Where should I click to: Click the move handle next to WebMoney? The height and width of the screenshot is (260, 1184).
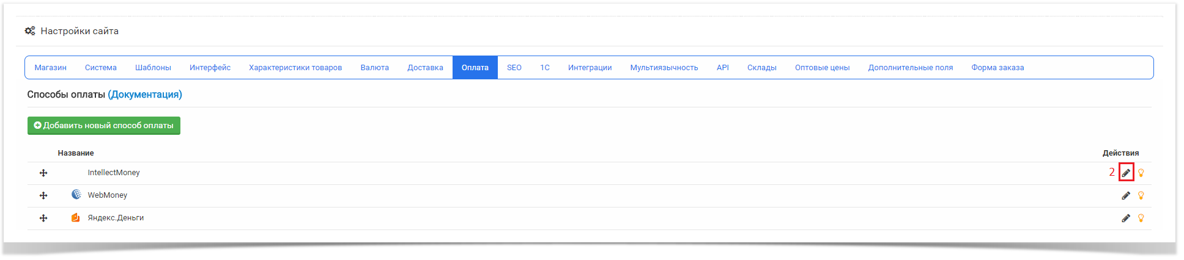point(43,195)
